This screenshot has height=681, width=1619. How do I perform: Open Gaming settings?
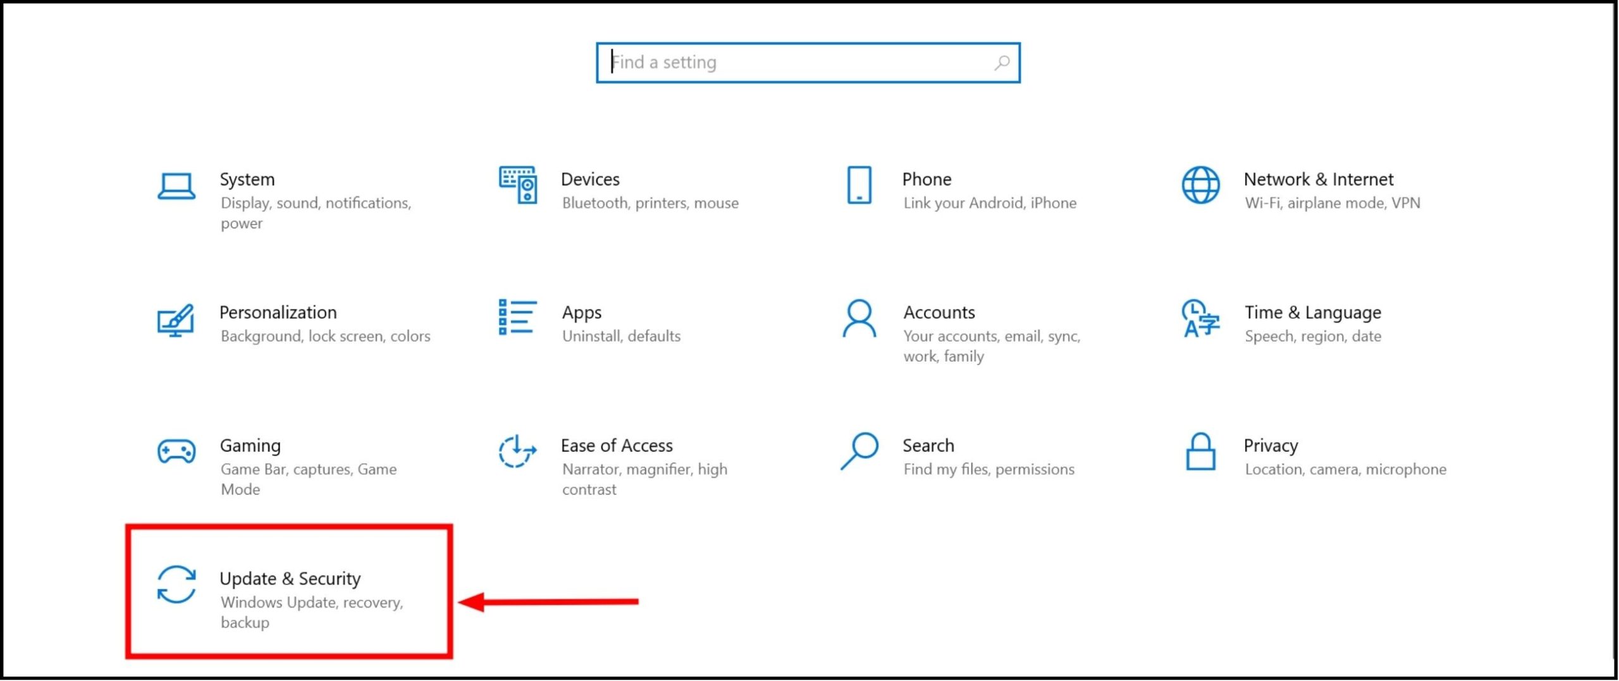click(x=249, y=445)
